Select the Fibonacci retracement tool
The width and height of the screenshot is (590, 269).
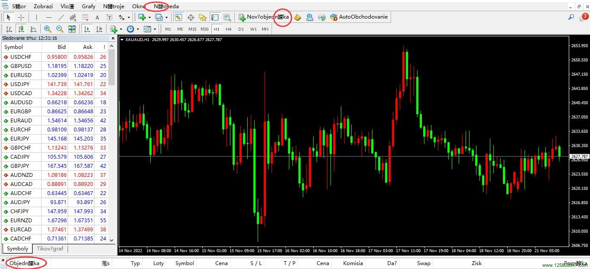(85, 17)
